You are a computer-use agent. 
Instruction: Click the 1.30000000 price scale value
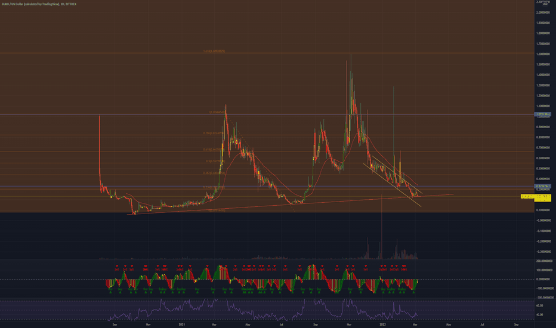click(x=543, y=85)
